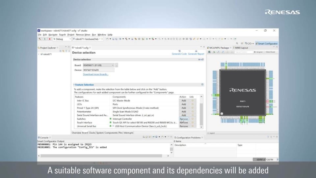Select the Default Board radio option
316x178 pixels.
pyautogui.click(x=264, y=52)
